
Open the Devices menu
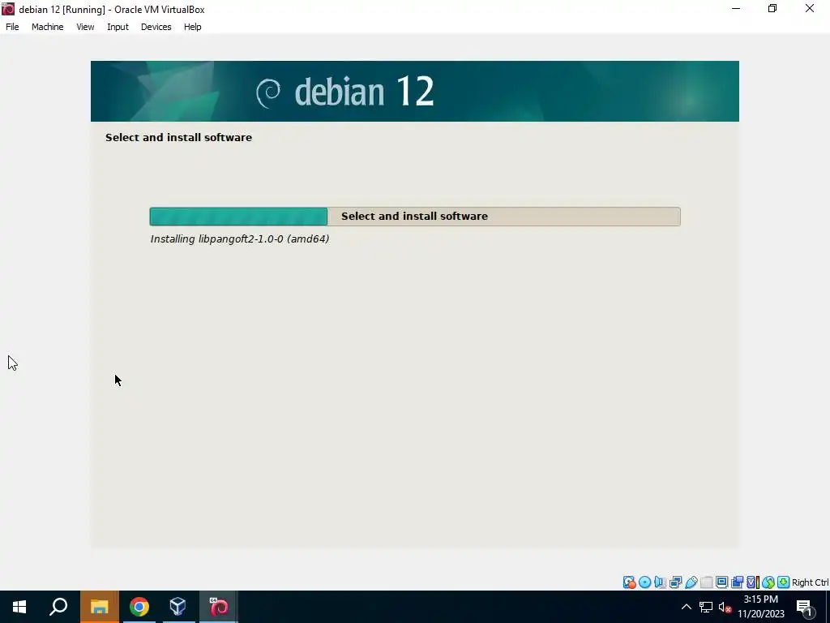[156, 27]
